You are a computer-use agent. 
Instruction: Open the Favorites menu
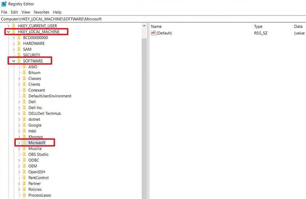coord(41,12)
